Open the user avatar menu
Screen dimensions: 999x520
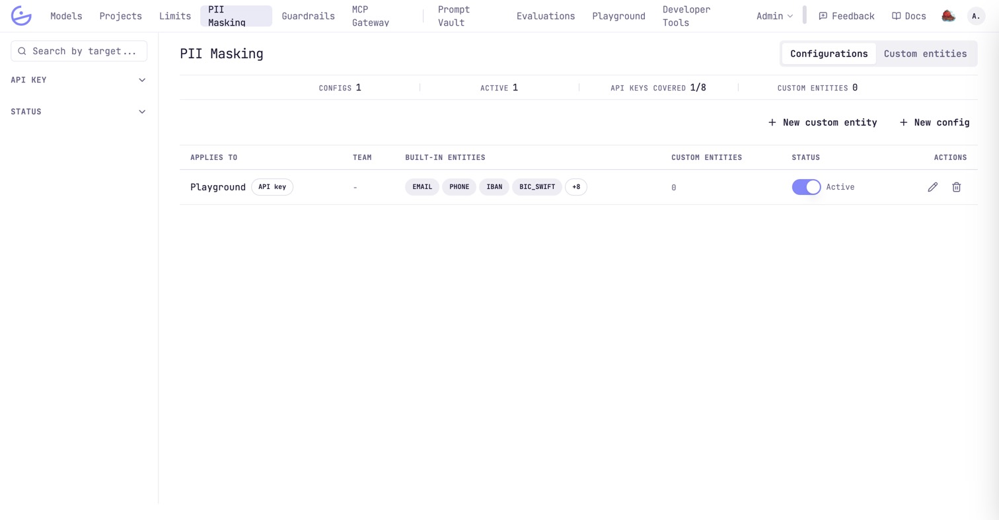[976, 16]
